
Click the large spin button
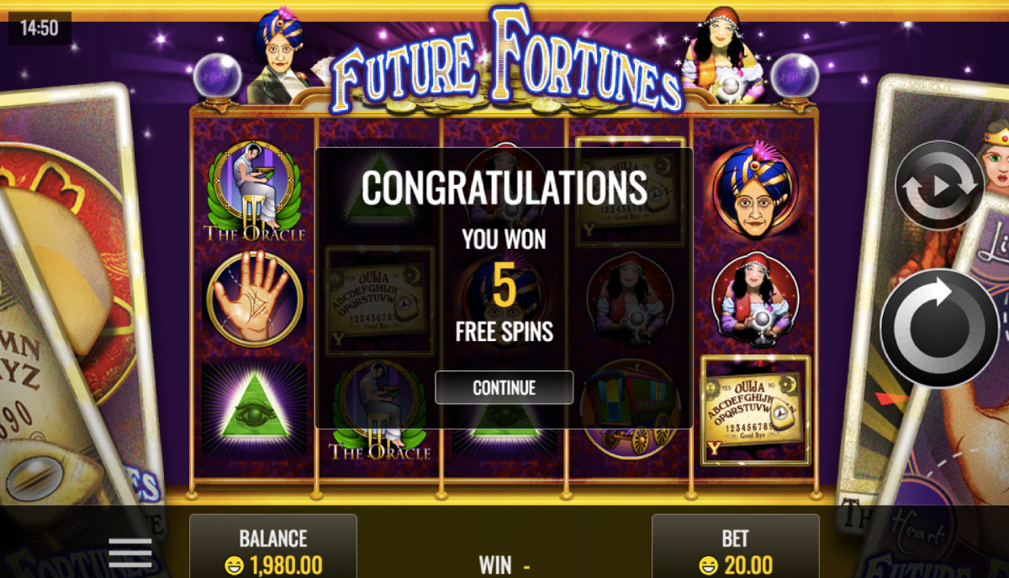point(939,328)
